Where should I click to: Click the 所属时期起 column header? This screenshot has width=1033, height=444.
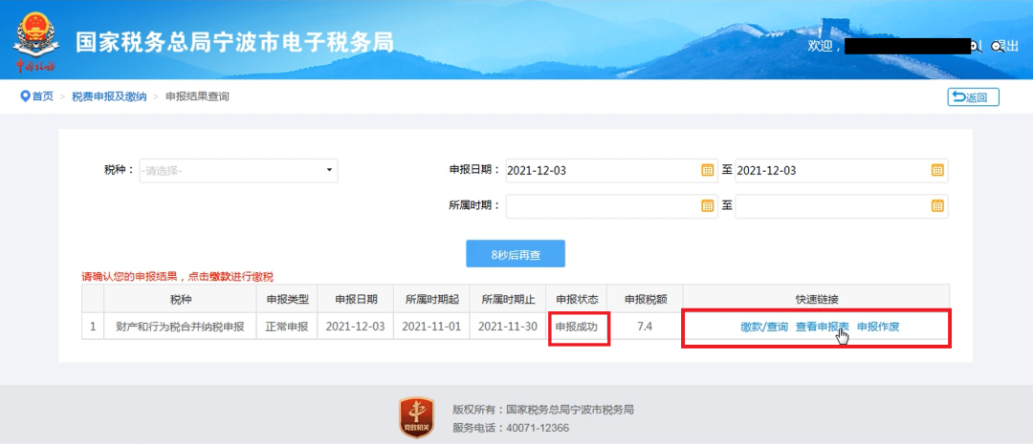point(432,299)
